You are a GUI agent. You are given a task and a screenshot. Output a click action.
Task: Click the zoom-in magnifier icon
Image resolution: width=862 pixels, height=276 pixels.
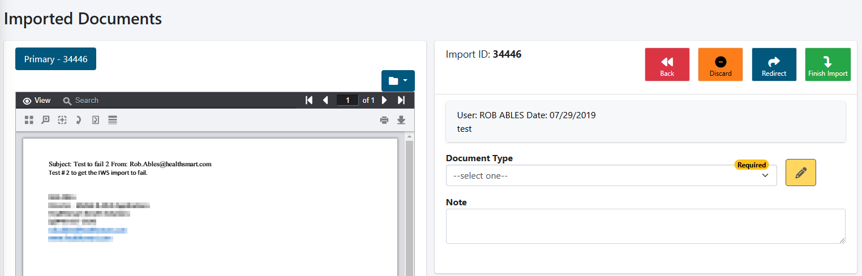46,120
